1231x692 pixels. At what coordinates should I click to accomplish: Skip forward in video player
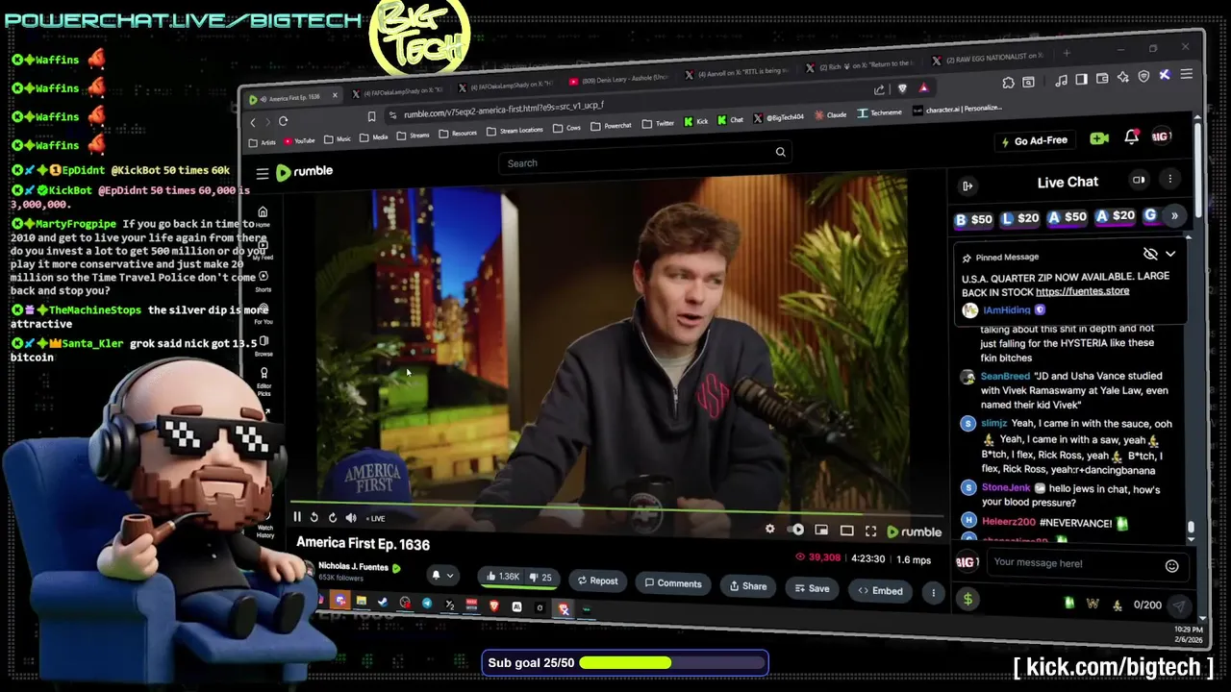click(332, 517)
